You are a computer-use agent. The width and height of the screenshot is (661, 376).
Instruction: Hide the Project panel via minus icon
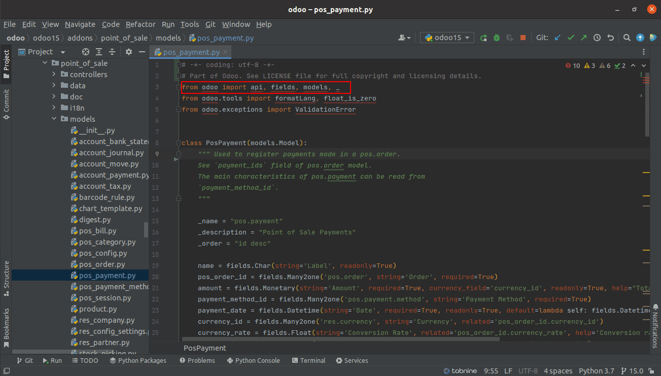pos(142,52)
